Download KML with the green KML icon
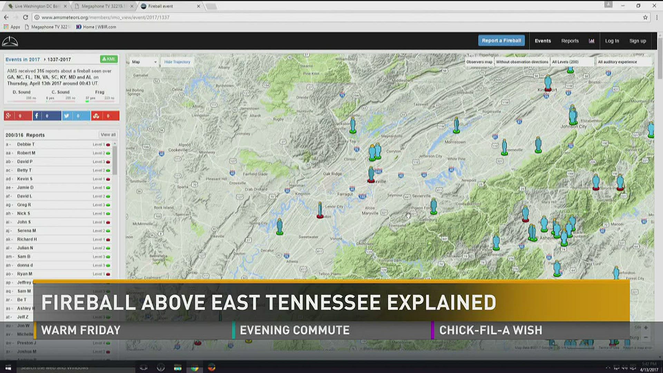Screen dimensions: 663x373 tap(109, 59)
